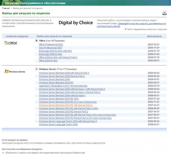171x154 pixels.
Task: Open Entourage 2008 for Mac link
Action: click(50, 54)
